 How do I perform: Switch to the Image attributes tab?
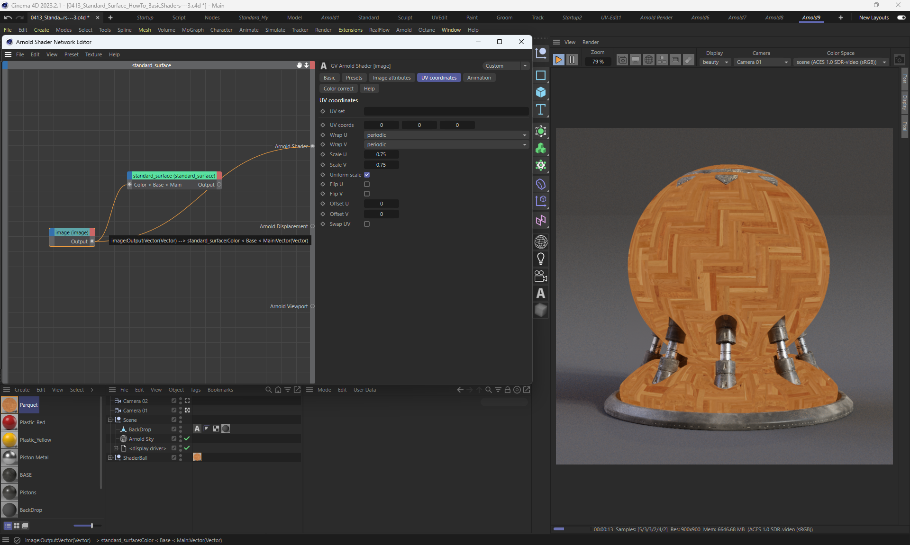391,78
